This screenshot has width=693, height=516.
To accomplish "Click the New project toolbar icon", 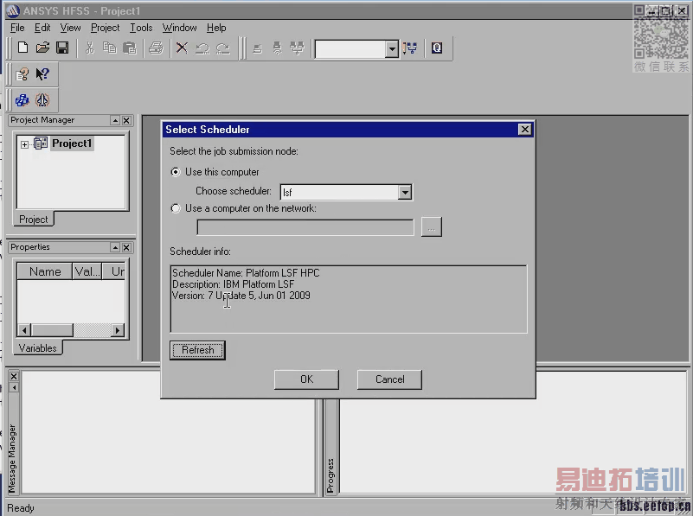I will [x=23, y=48].
